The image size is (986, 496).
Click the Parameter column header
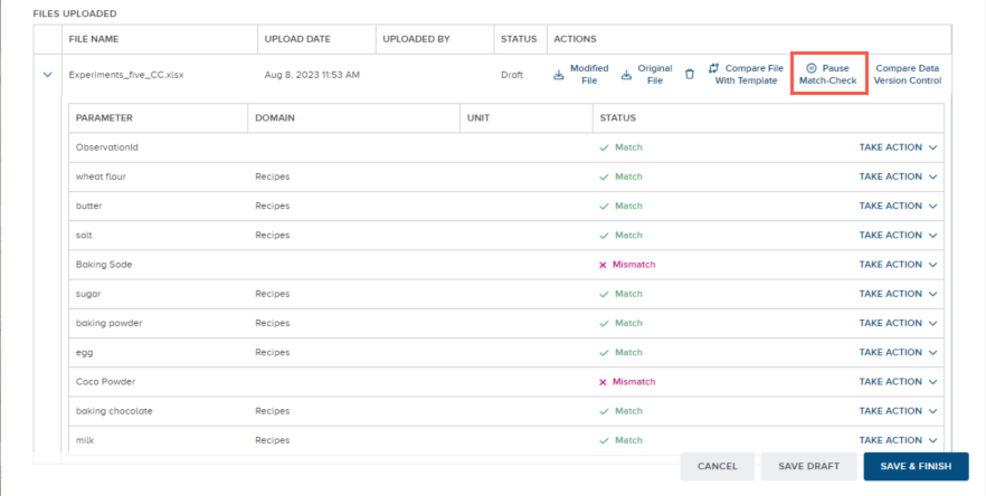[104, 118]
